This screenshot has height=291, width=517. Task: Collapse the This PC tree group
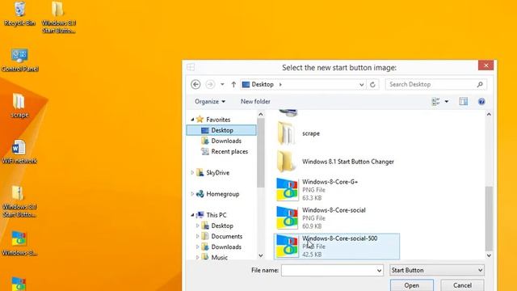point(192,215)
